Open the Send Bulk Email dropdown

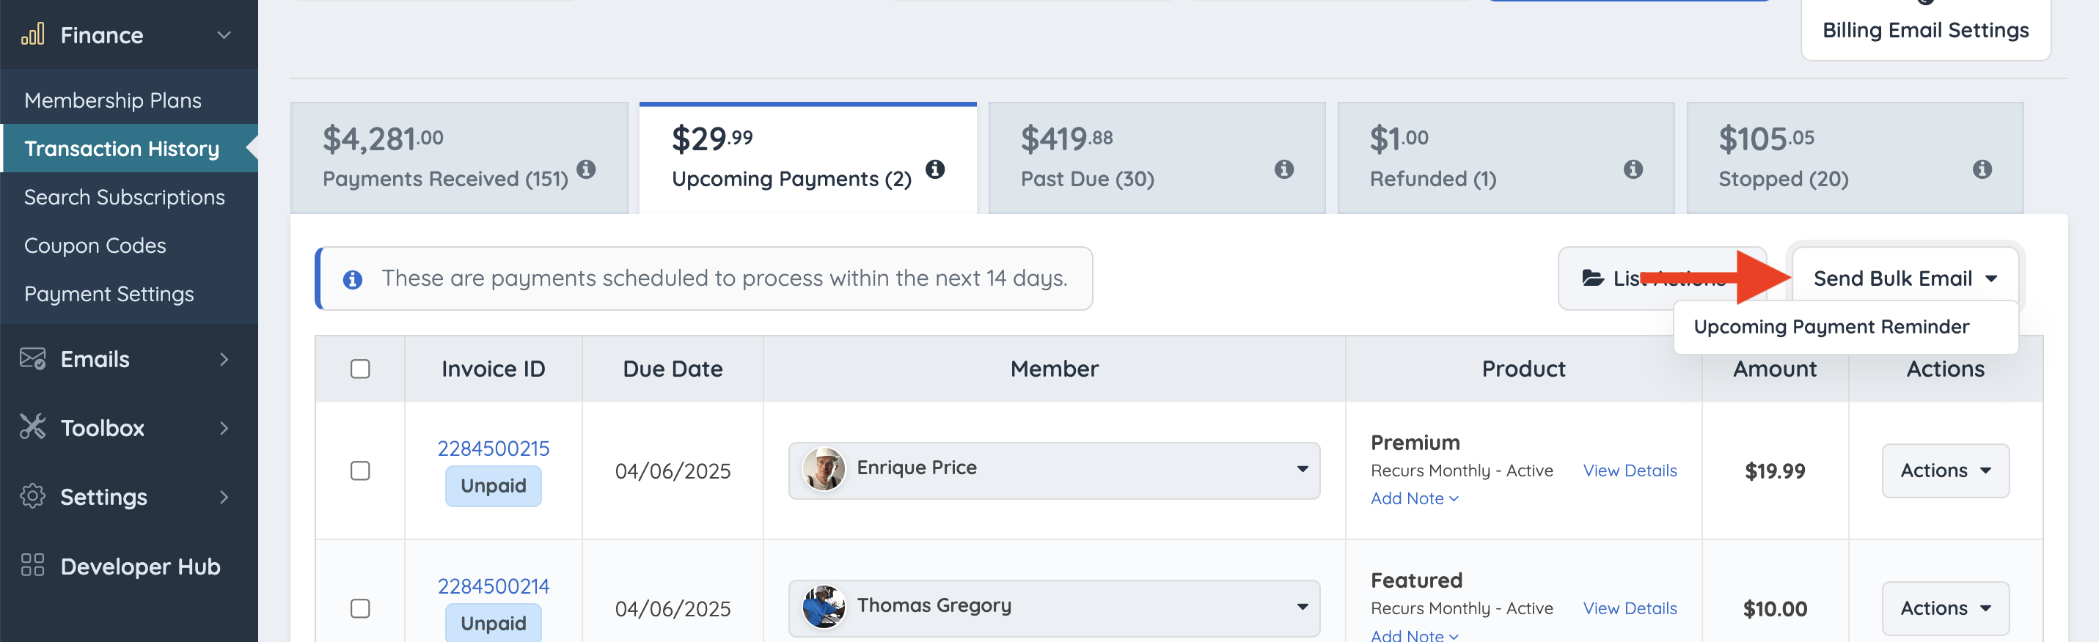click(x=1904, y=278)
